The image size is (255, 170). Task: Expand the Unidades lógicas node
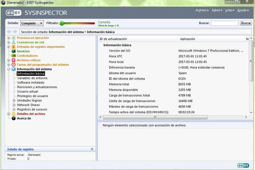tap(14, 101)
